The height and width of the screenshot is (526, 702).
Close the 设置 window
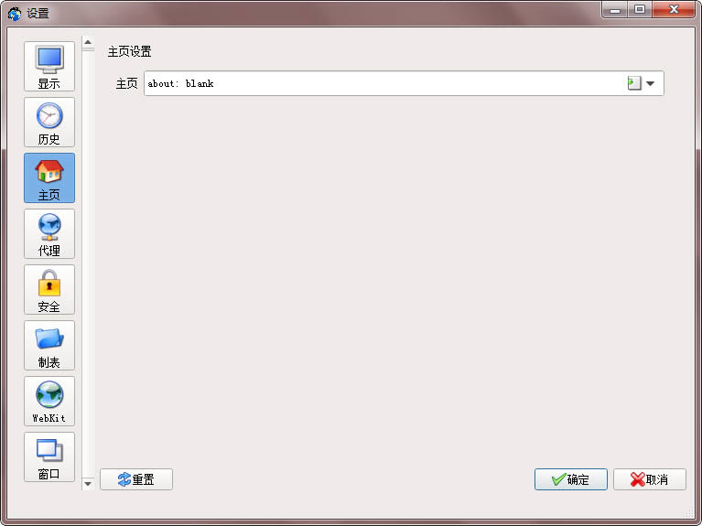[674, 9]
